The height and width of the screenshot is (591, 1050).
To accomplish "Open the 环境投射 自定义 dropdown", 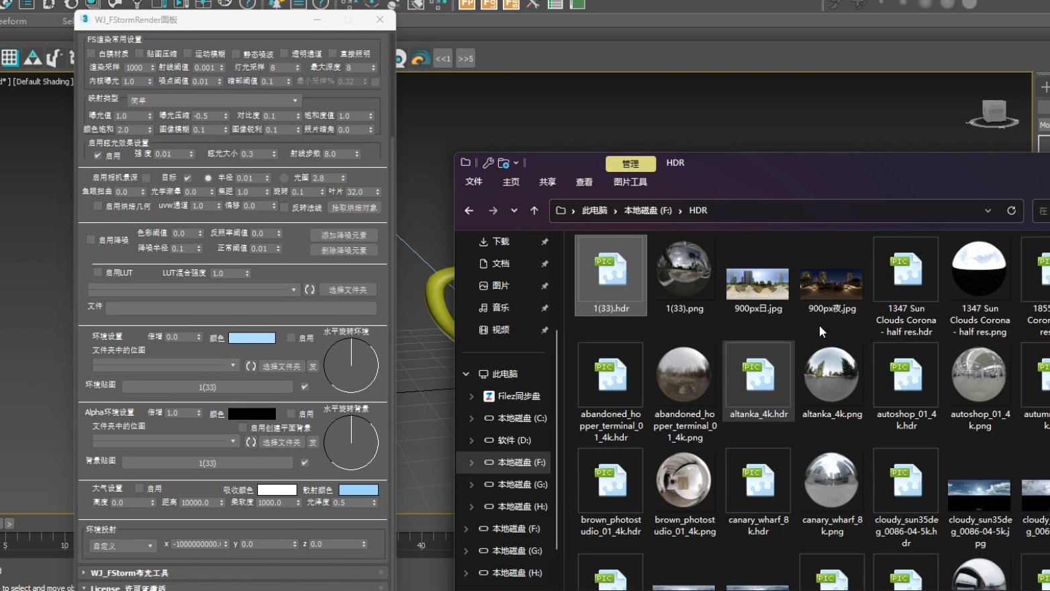I will point(123,545).
